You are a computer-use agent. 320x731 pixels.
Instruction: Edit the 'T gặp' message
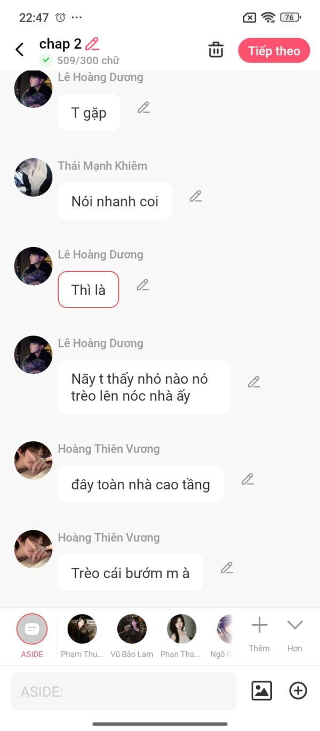coord(143,107)
